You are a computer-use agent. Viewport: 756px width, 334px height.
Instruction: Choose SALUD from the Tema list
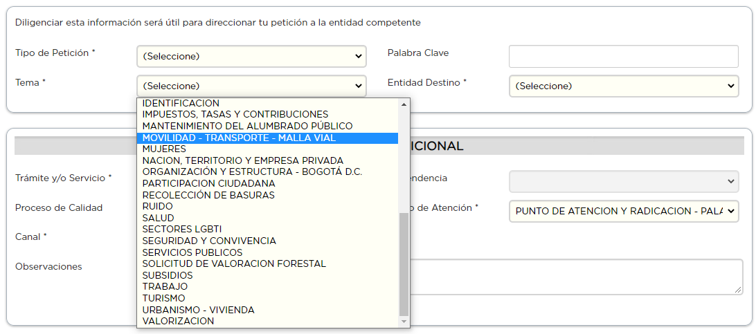tap(159, 218)
